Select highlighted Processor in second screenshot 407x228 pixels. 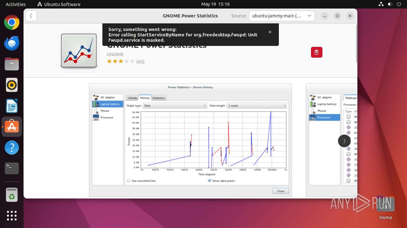[325, 117]
